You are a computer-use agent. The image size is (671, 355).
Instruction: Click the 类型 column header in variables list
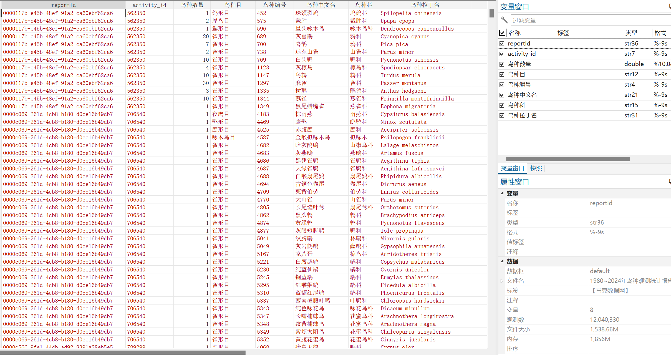(x=631, y=33)
